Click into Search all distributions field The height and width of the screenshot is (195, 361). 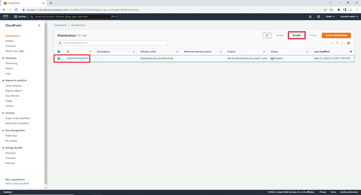click(112, 43)
